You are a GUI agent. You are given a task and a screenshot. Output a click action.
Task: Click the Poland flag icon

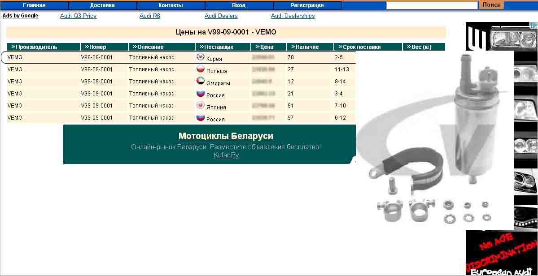tap(201, 69)
